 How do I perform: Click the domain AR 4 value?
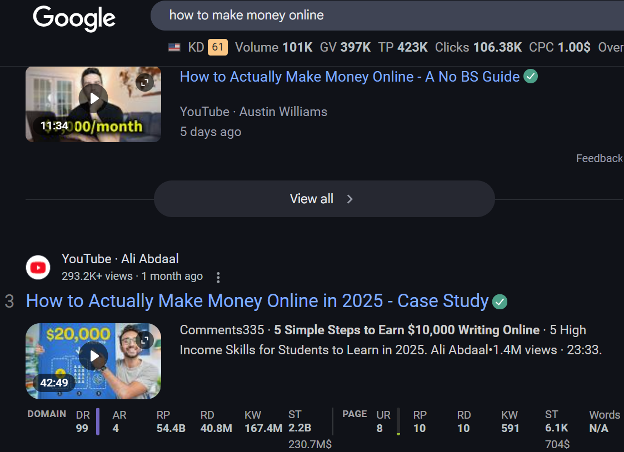(116, 428)
